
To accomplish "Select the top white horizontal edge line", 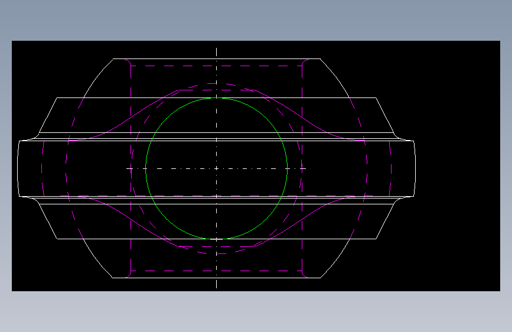I will [216, 59].
